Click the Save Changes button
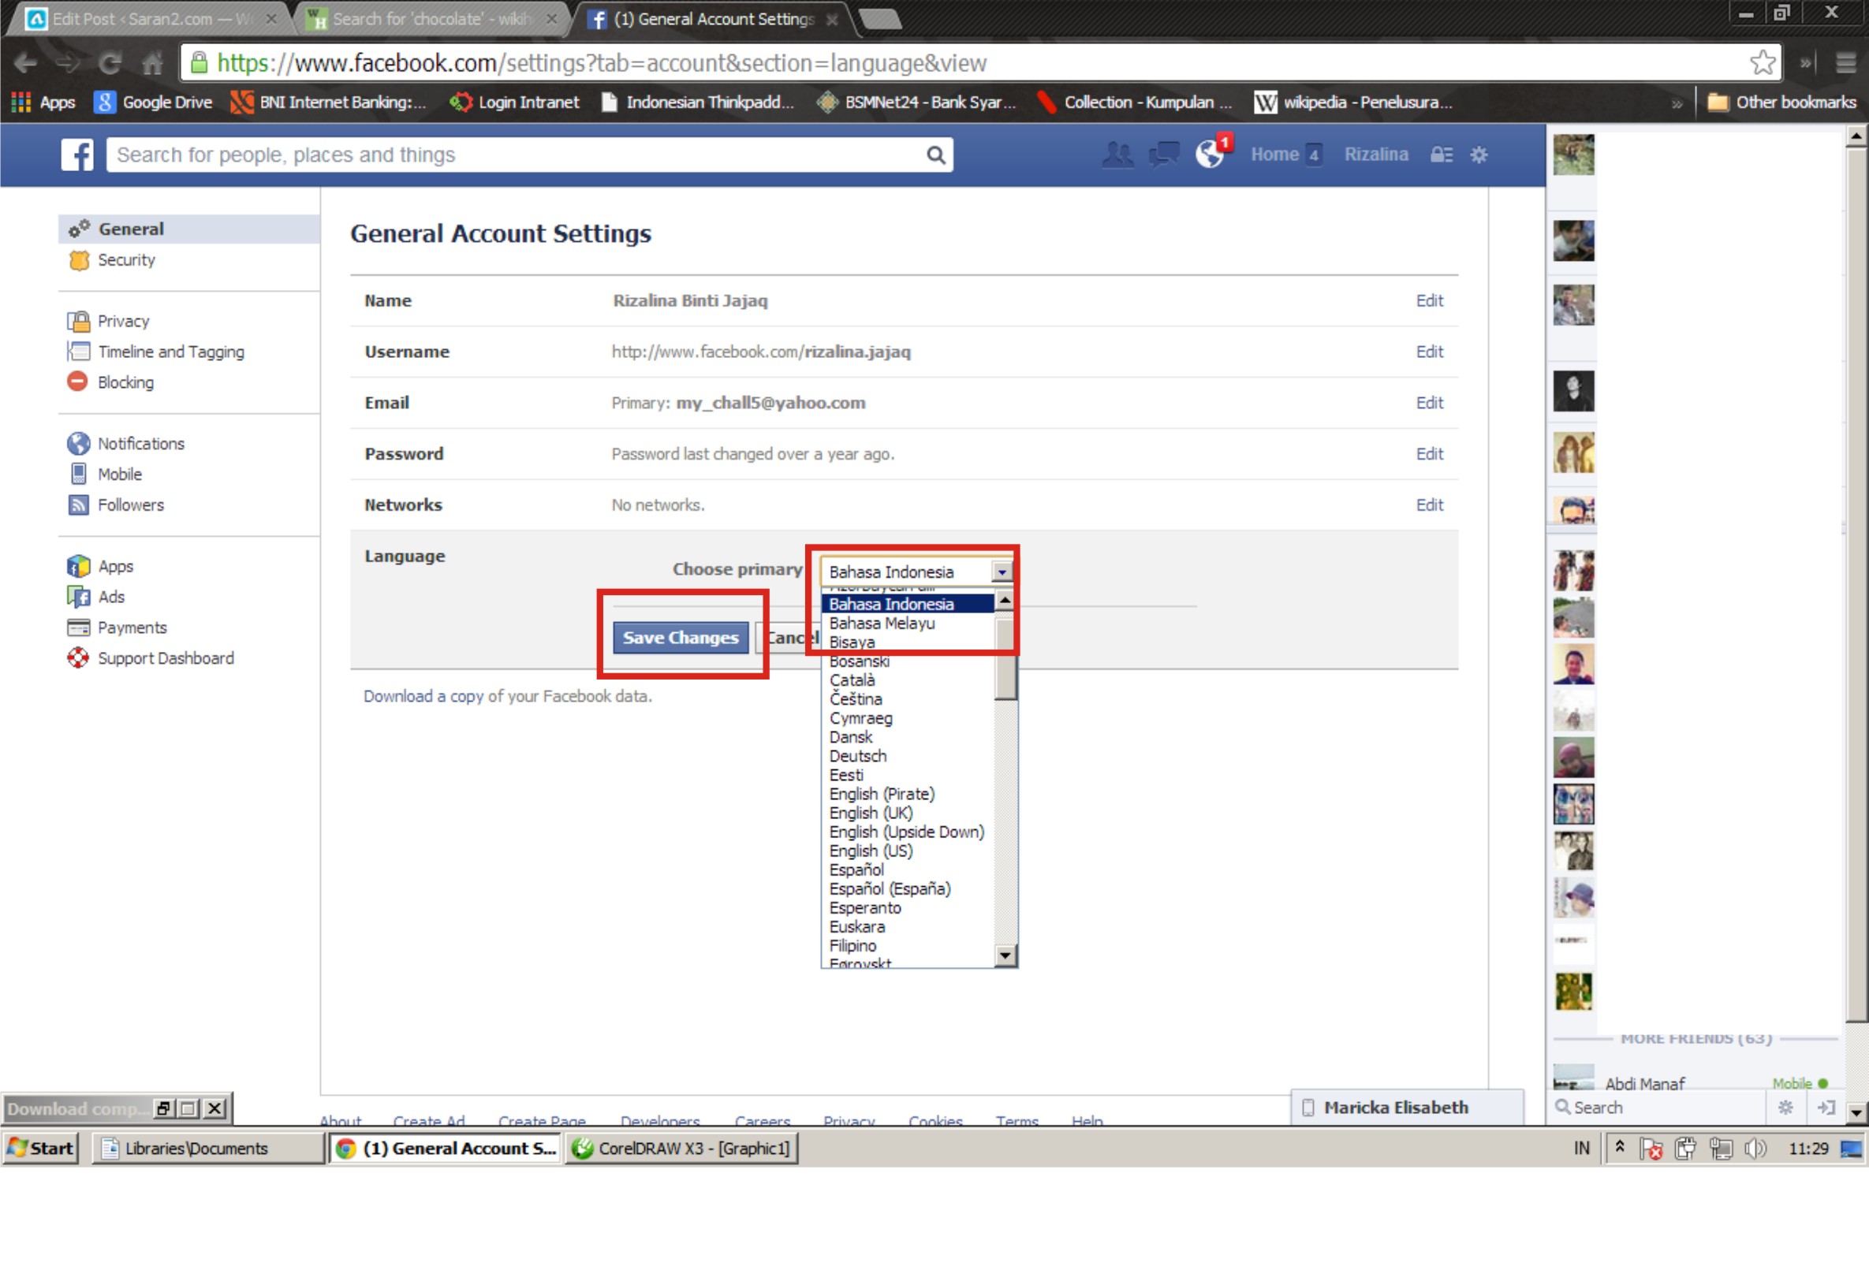The width and height of the screenshot is (1869, 1281). pos(681,638)
